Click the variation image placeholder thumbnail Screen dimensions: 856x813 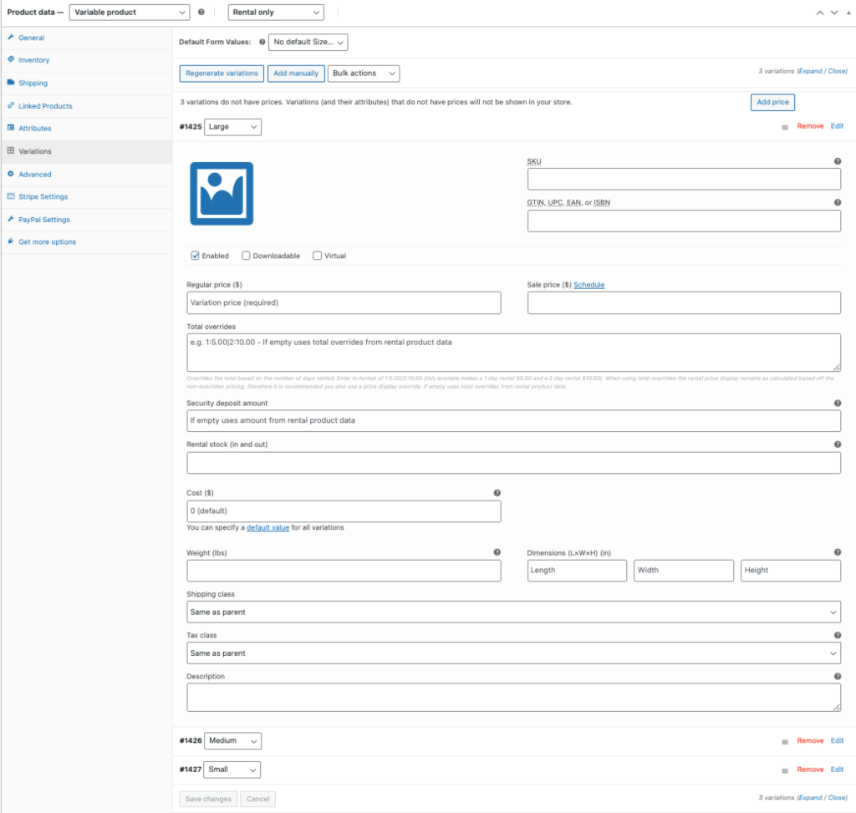point(222,193)
